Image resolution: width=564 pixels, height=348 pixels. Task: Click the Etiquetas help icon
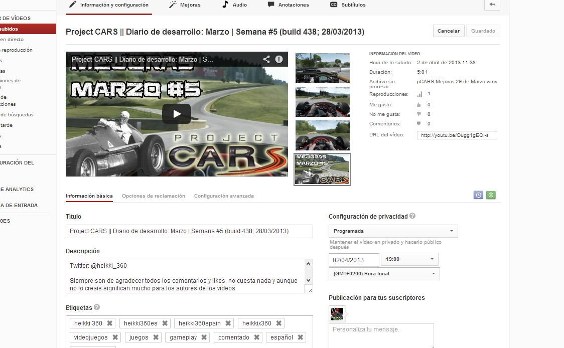(x=97, y=307)
